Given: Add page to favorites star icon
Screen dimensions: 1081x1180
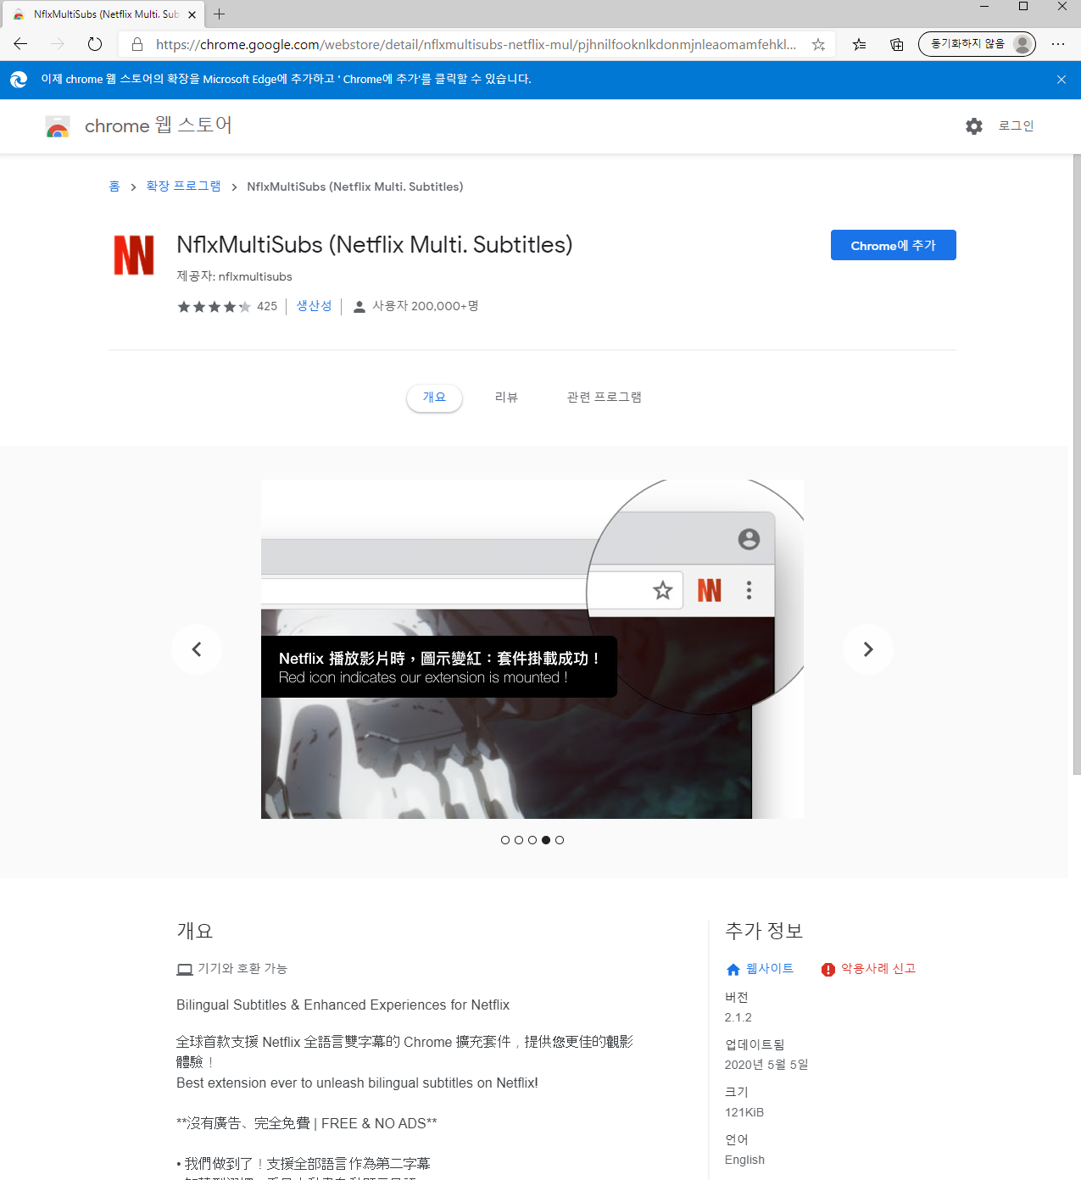Looking at the screenshot, I should point(818,44).
